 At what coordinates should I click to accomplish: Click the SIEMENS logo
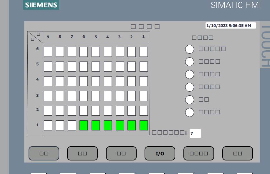tap(41, 5)
